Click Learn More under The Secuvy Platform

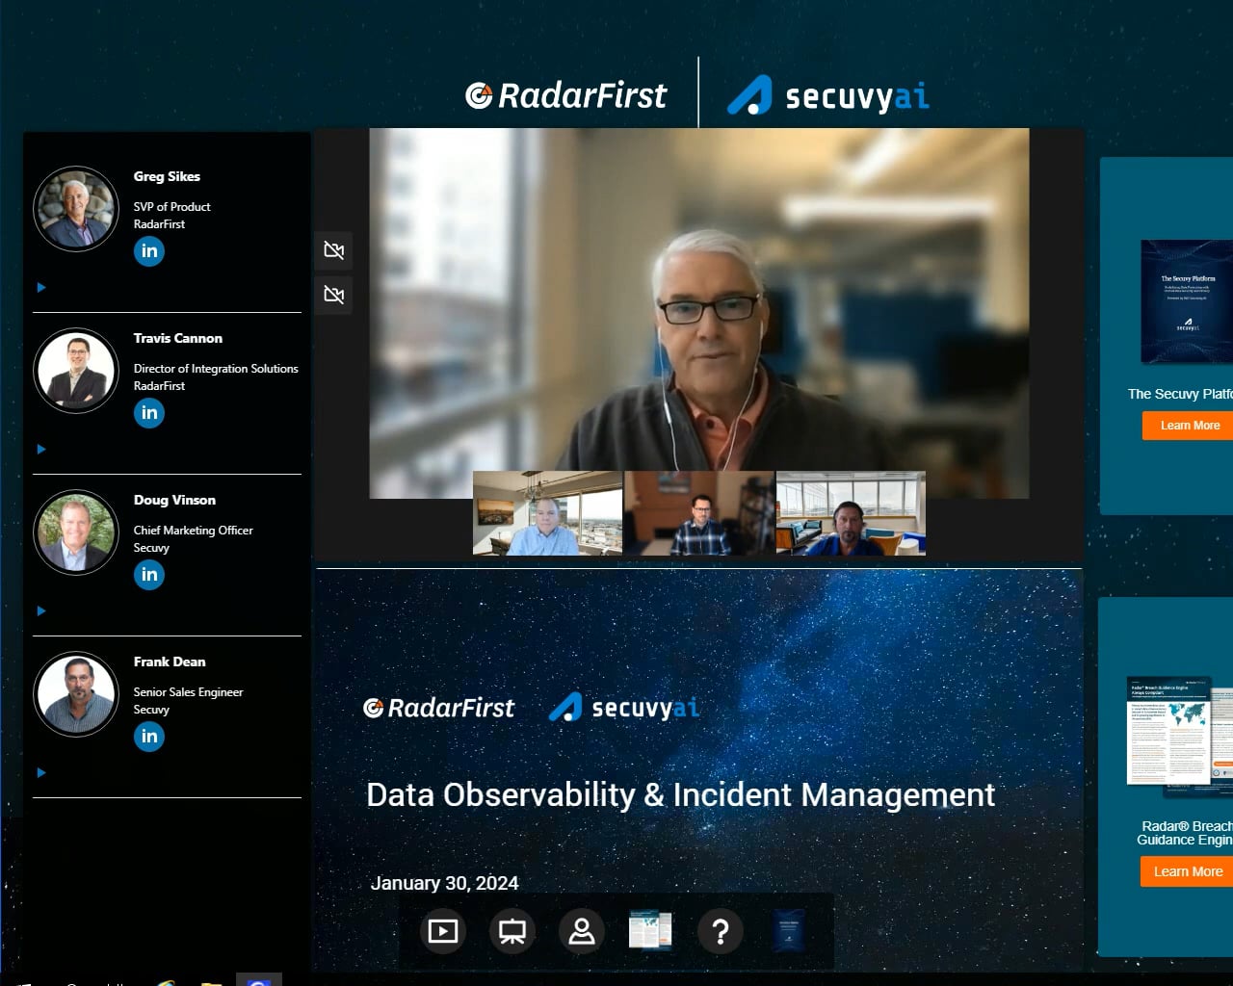coord(1188,426)
